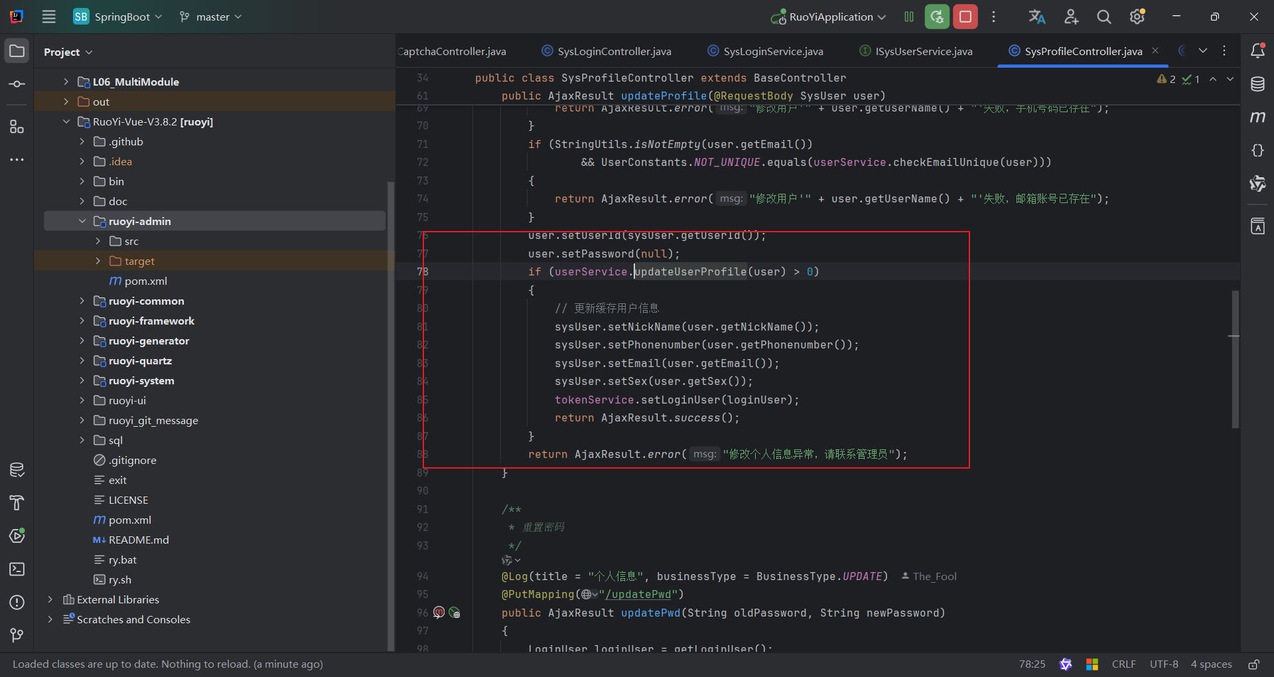Open the master branch dropdown
The height and width of the screenshot is (677, 1274).
[x=210, y=17]
